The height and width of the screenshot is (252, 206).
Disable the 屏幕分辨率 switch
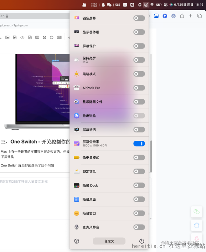(139, 143)
